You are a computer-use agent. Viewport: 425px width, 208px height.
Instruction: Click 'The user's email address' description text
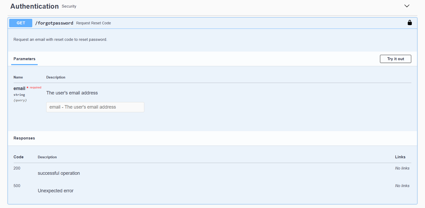click(x=72, y=93)
